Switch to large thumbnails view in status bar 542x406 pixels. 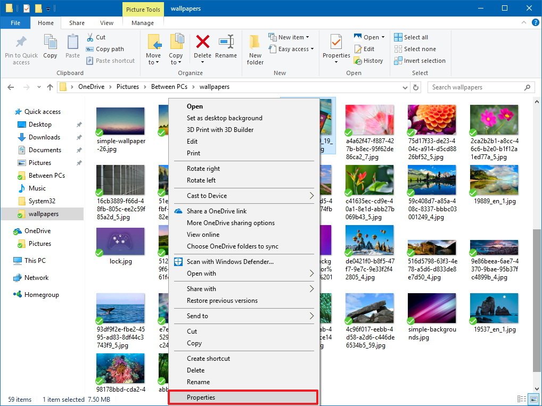tap(533, 399)
